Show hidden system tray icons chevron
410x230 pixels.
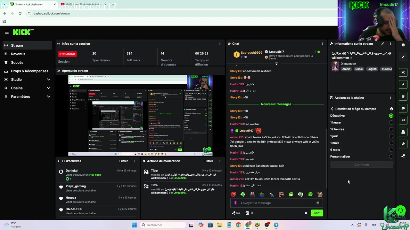pyautogui.click(x=352, y=225)
